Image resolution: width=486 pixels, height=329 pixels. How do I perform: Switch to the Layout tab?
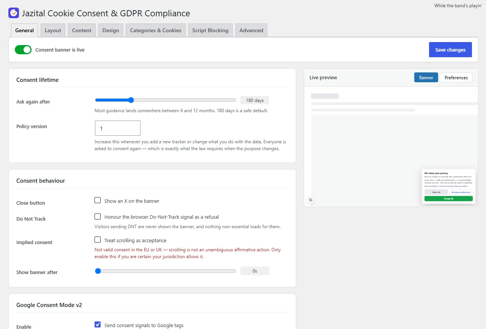point(53,30)
